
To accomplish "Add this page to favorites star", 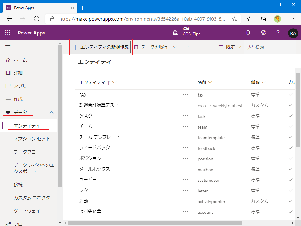I will (x=234, y=19).
